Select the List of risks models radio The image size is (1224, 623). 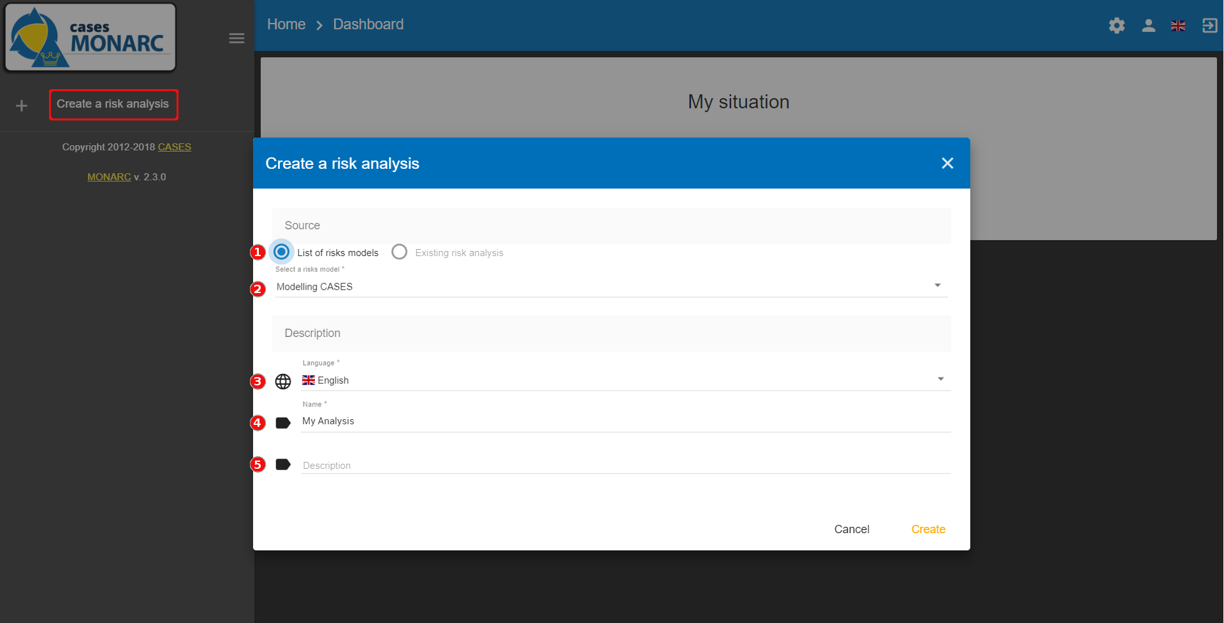(x=281, y=252)
